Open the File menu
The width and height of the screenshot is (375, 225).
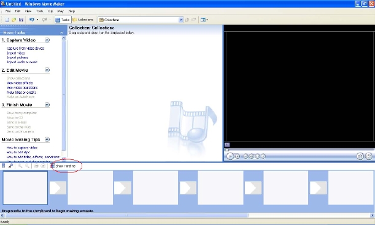[8, 11]
